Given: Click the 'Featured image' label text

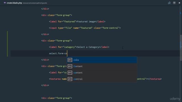Looking at the screenshot, I should (x=86, y=22).
